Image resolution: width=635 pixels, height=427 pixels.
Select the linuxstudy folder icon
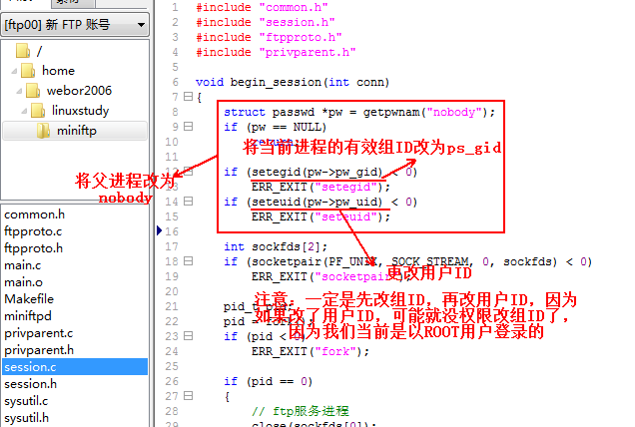38,111
